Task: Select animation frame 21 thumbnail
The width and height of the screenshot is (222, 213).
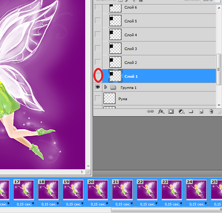Action: [122, 190]
